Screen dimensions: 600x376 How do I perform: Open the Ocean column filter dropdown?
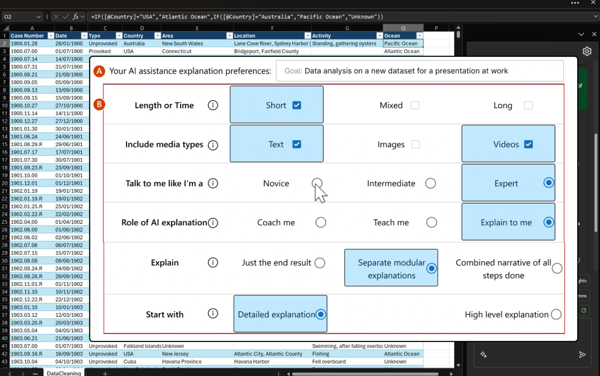pyautogui.click(x=419, y=36)
